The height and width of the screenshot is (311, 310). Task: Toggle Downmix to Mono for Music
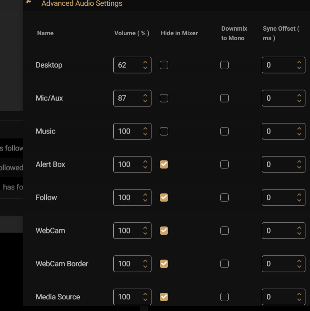pos(225,131)
